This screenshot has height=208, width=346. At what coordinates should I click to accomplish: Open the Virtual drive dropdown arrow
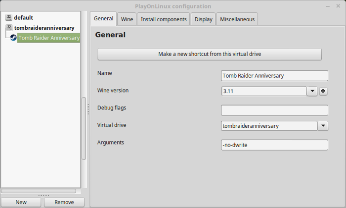click(323, 126)
